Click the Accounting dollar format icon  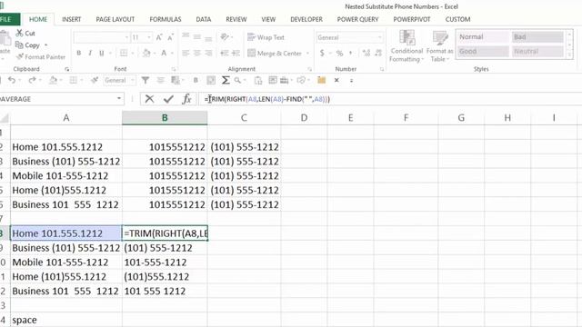322,53
